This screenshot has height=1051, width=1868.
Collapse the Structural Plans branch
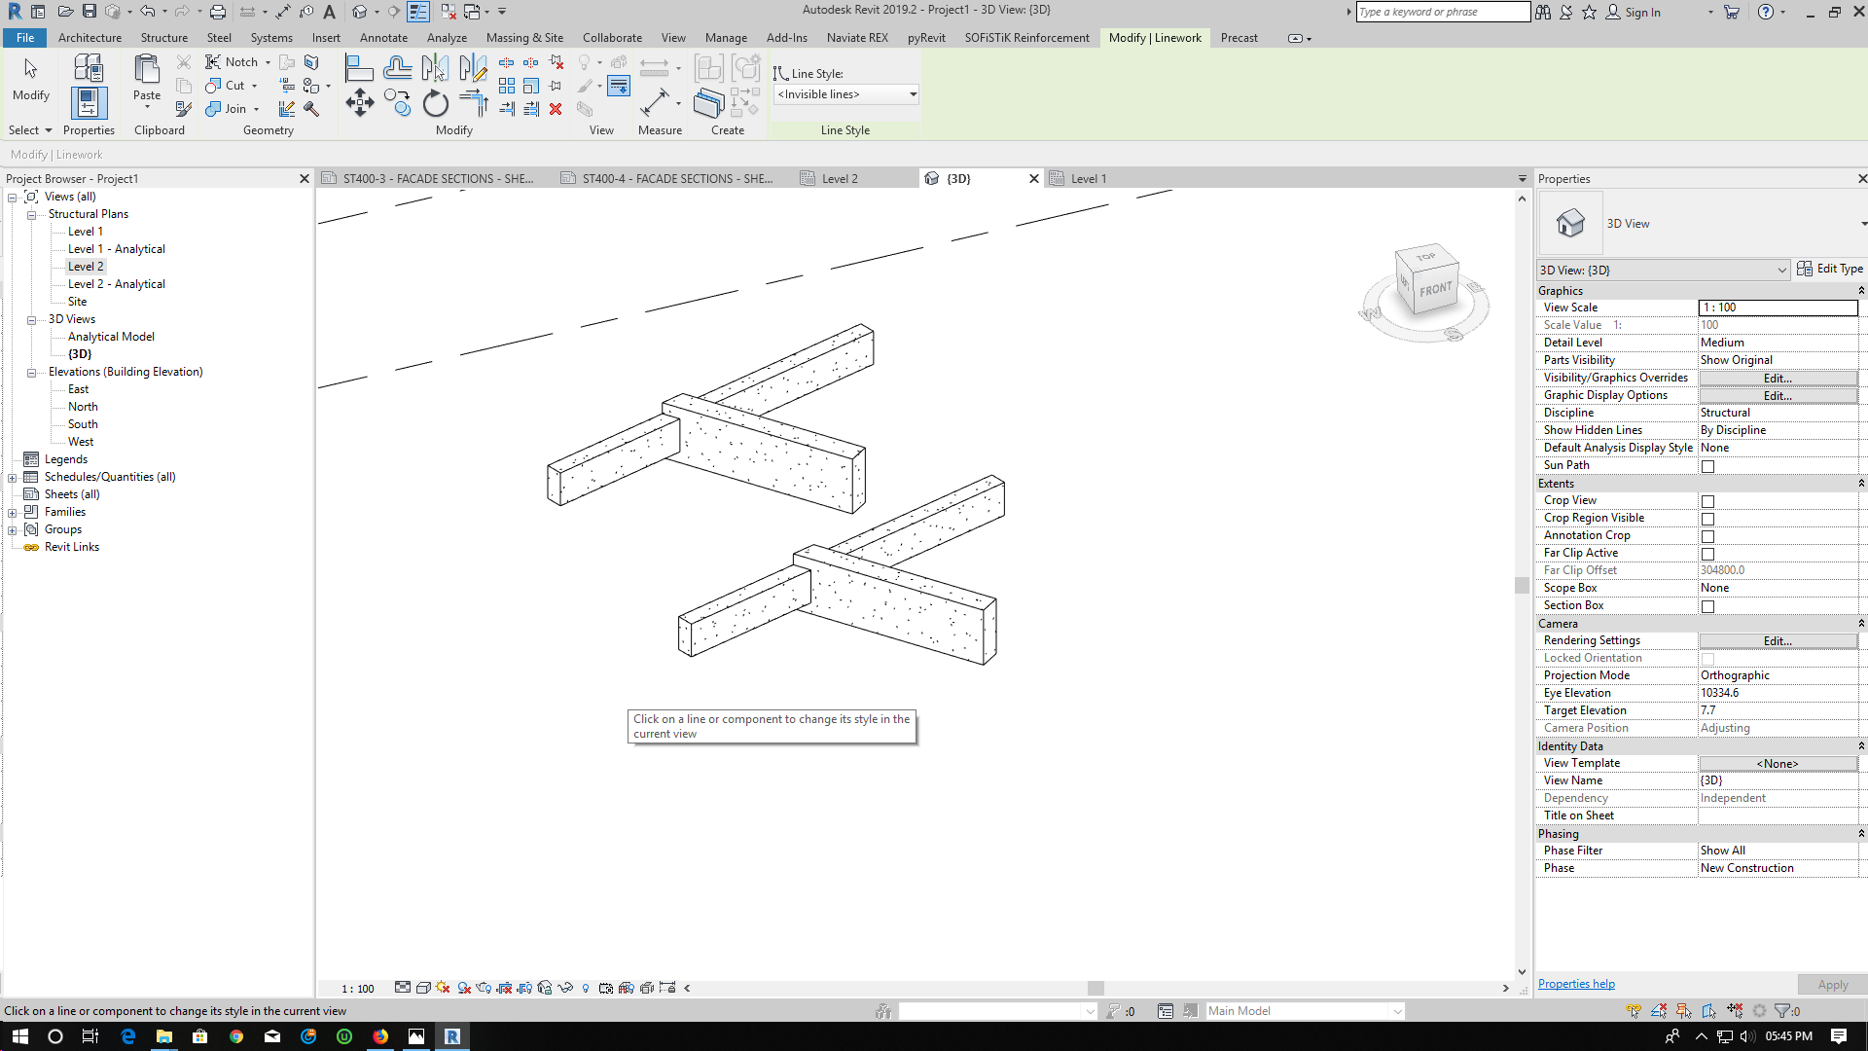coord(30,214)
